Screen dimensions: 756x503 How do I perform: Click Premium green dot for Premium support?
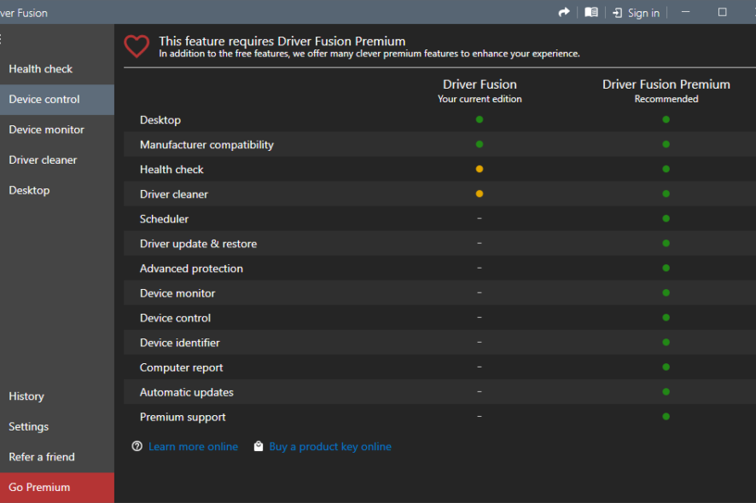click(x=666, y=416)
